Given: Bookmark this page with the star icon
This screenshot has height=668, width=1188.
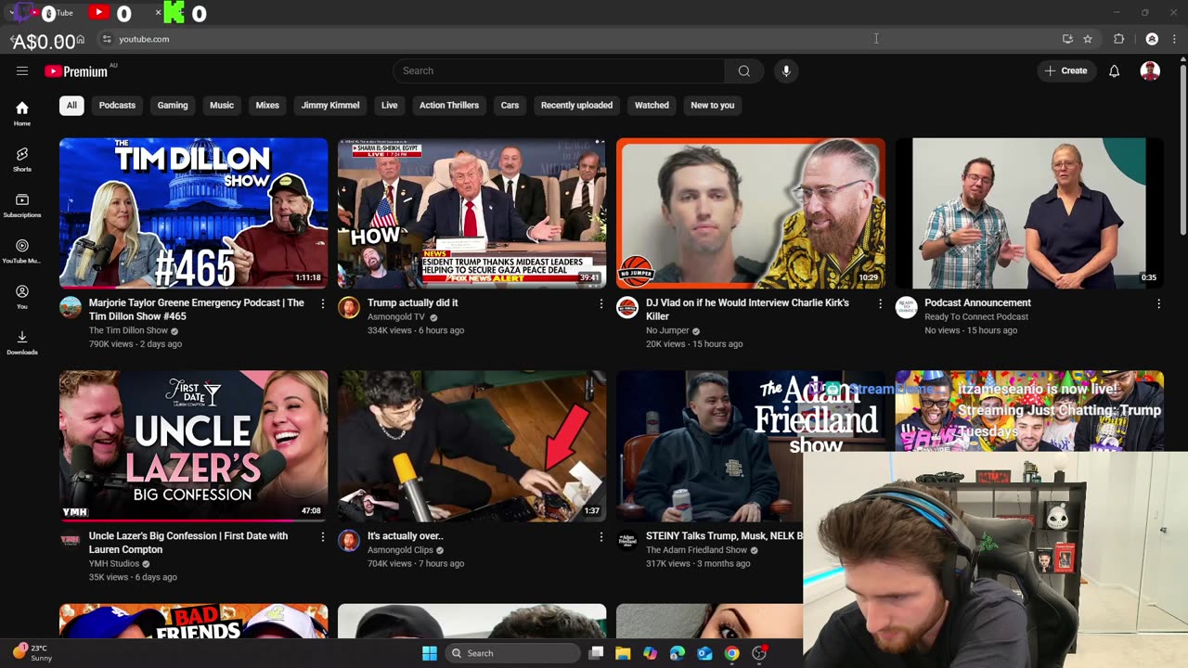Looking at the screenshot, I should point(1088,39).
